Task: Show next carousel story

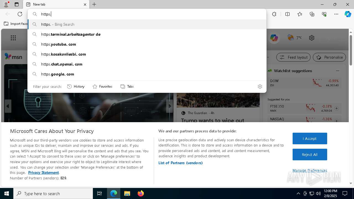Action: 170,106
